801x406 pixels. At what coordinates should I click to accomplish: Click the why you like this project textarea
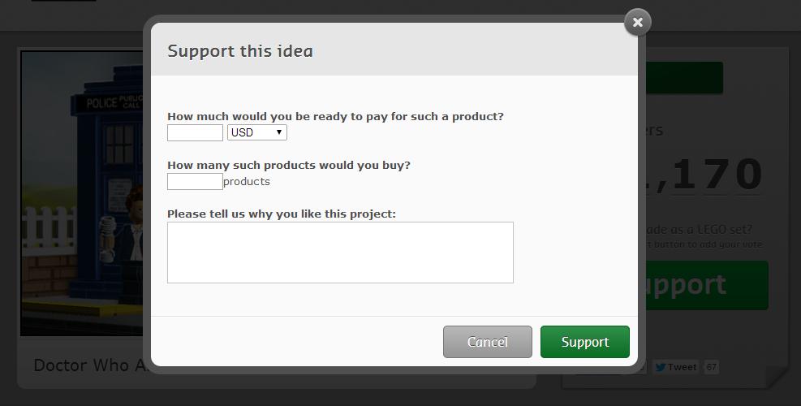340,253
